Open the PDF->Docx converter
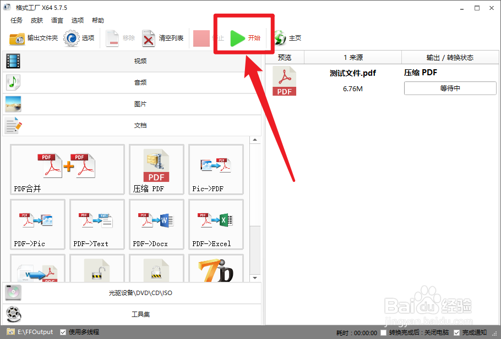The height and width of the screenshot is (339, 501). coord(156,224)
